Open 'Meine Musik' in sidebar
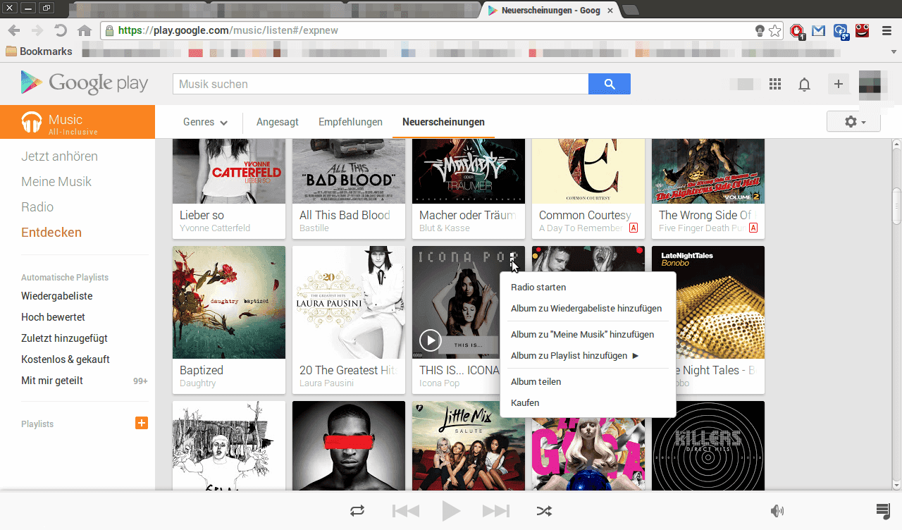The height and width of the screenshot is (530, 902). pos(56,182)
